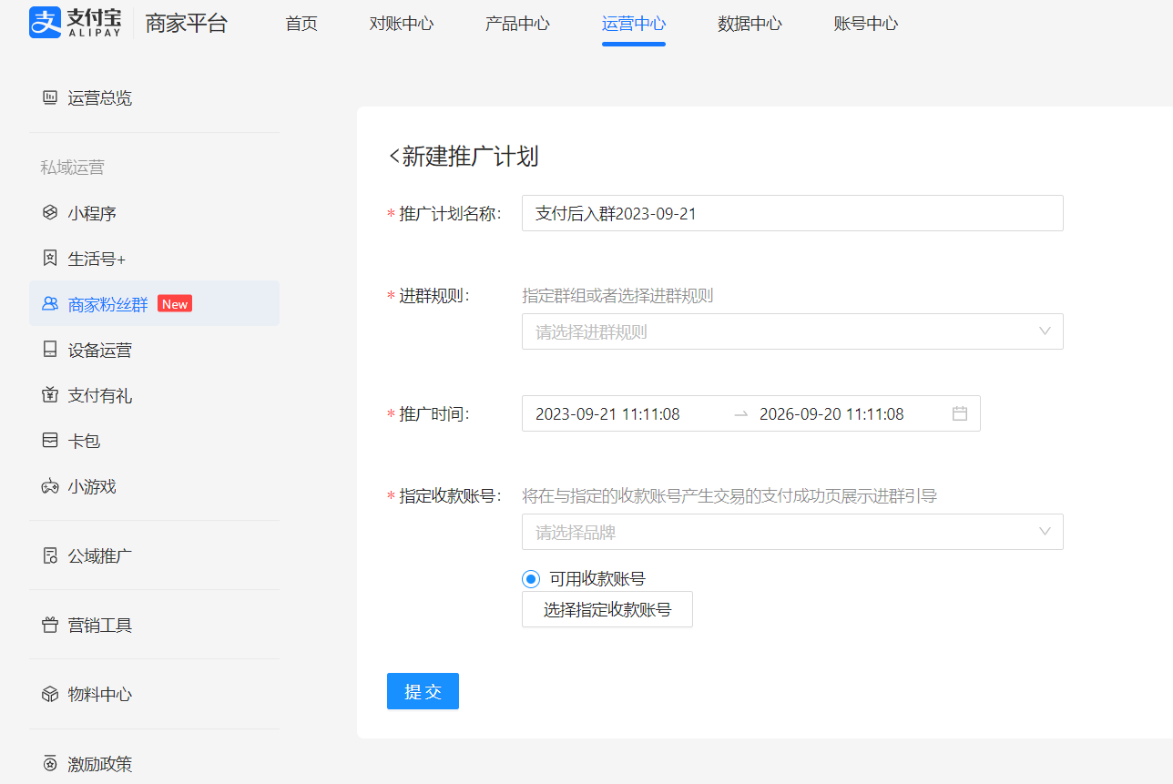This screenshot has width=1173, height=784.
Task: Click the 推广计划名称 input field
Action: click(791, 213)
